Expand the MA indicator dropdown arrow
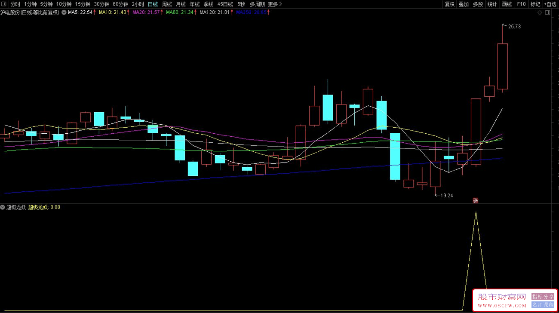 (64, 12)
